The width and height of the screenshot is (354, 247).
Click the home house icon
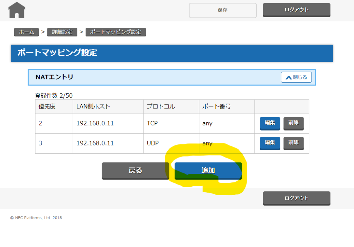click(17, 10)
